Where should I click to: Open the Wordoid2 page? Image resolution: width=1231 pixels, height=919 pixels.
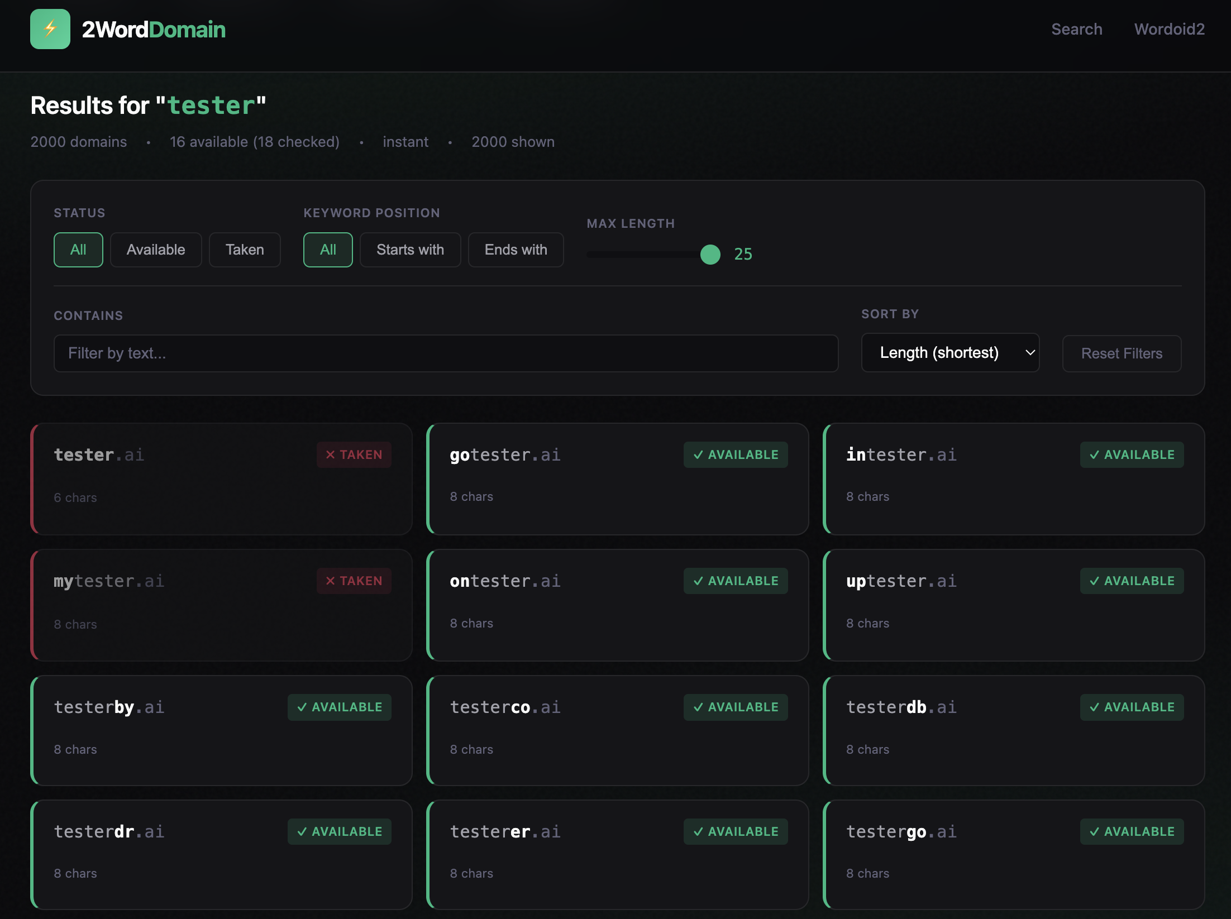coord(1168,29)
